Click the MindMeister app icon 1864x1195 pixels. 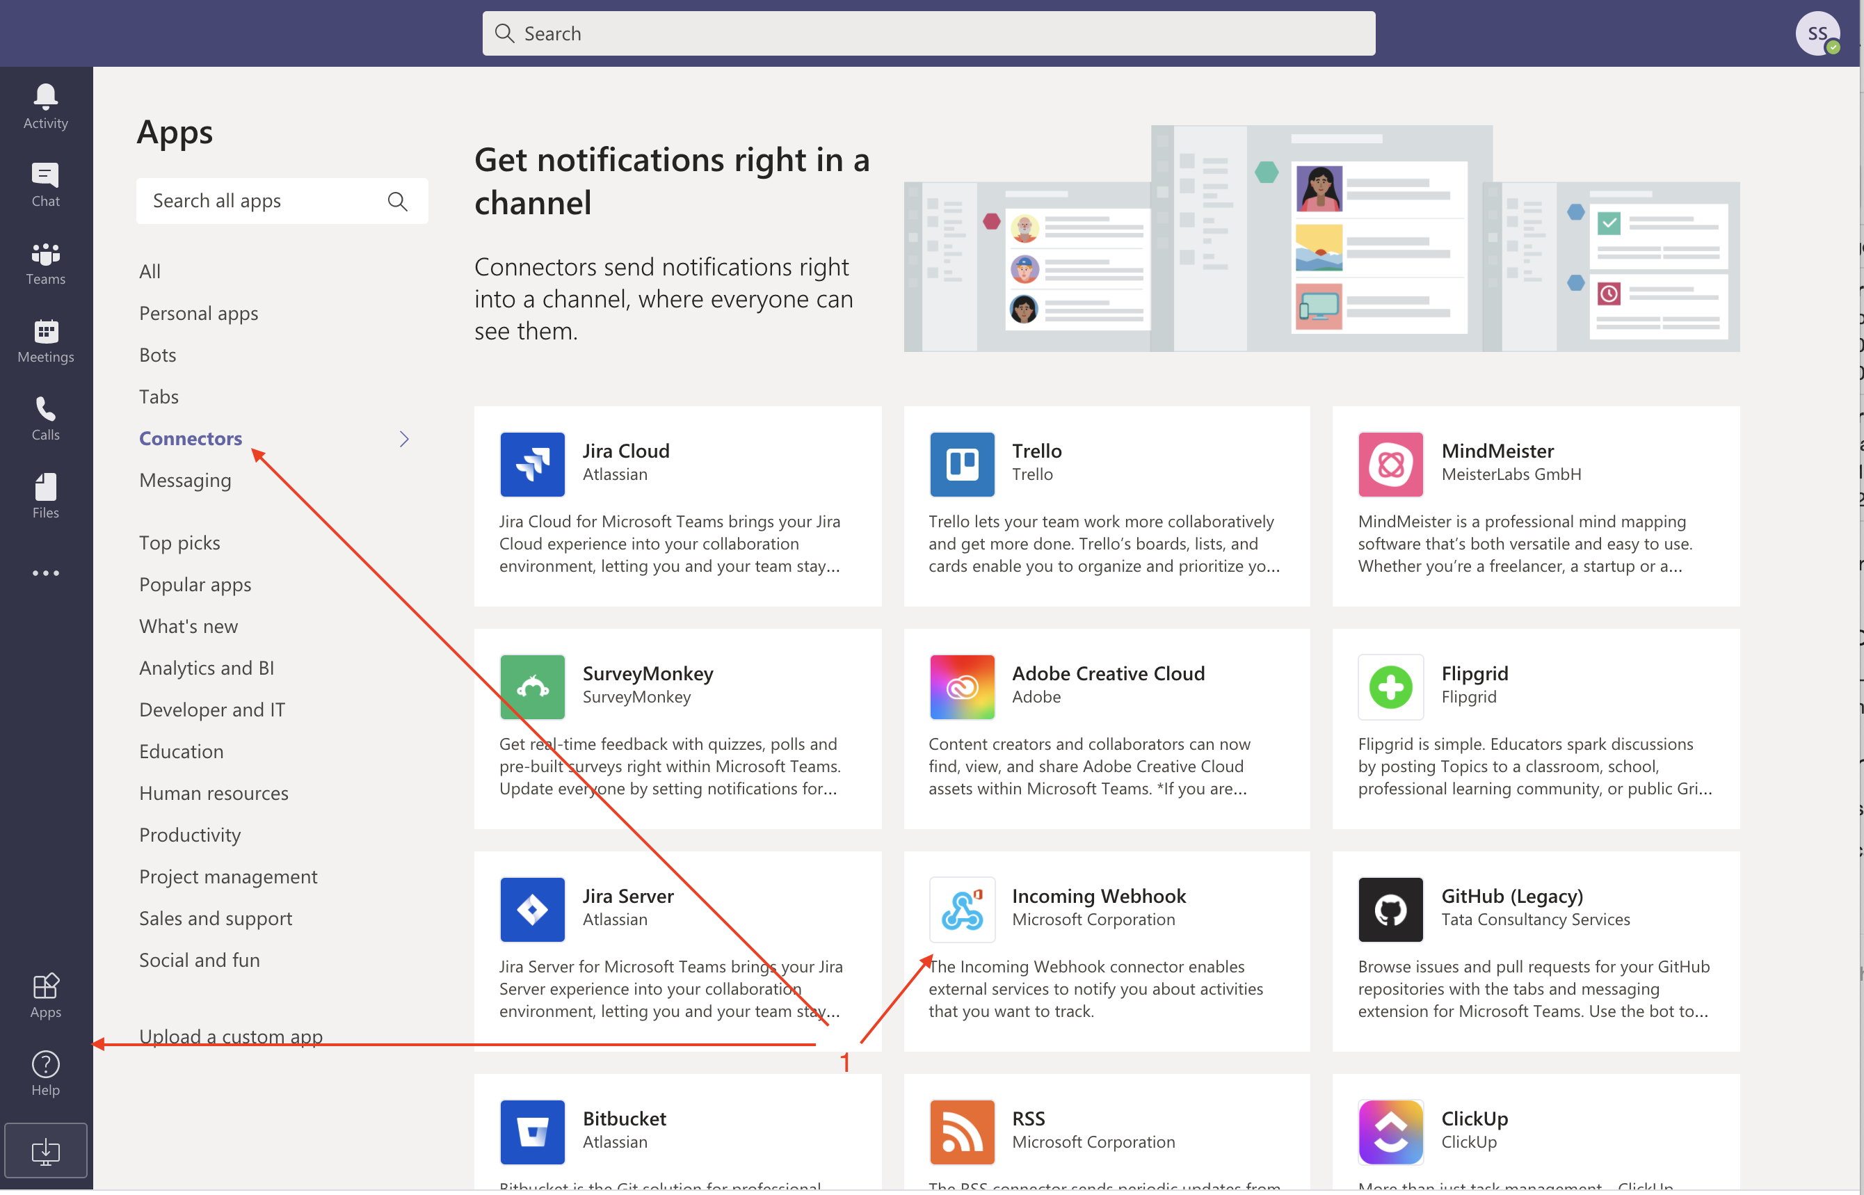[1390, 464]
